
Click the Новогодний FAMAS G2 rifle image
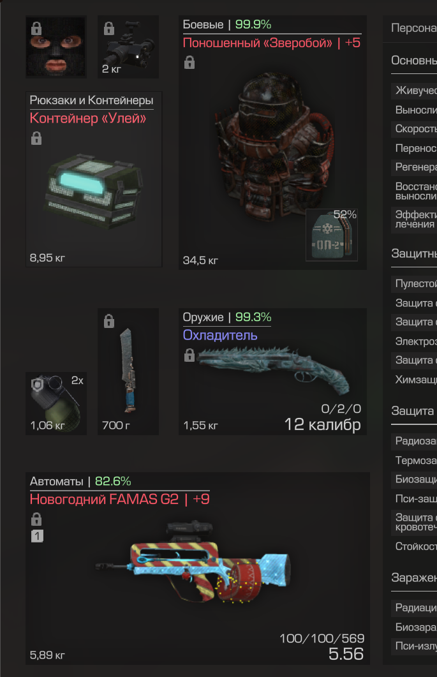(x=193, y=562)
